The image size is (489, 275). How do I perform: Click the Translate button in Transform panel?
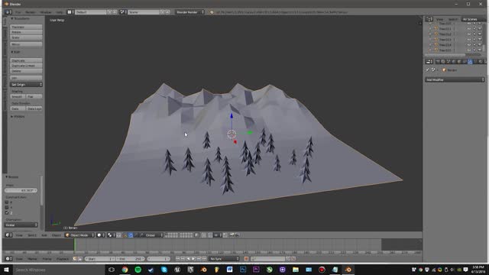26,27
